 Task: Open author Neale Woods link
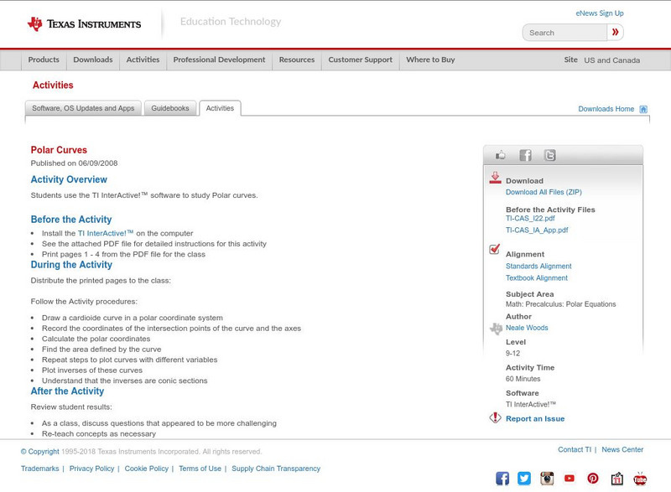pos(527,328)
